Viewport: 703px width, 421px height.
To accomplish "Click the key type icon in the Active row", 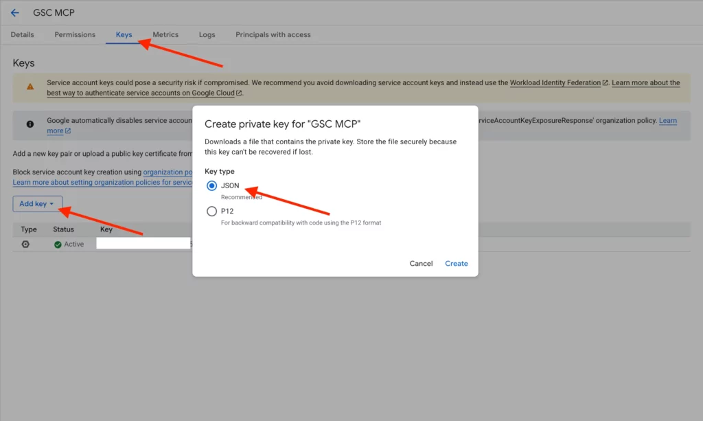I will [x=25, y=244].
